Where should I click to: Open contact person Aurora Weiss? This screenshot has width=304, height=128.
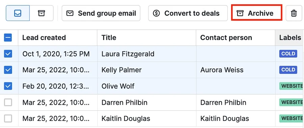(222, 70)
